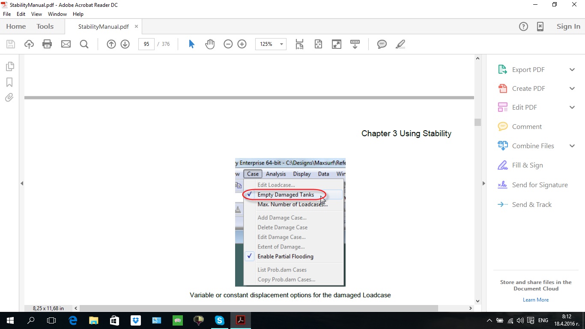Click the Print file icon
This screenshot has width=585, height=329.
[x=47, y=44]
